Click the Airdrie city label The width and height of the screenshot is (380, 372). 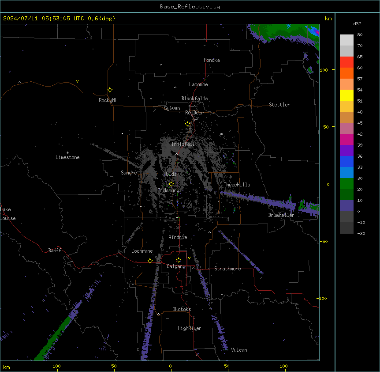pyautogui.click(x=178, y=237)
